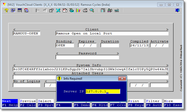Click right arrow of System Info header
The height and width of the screenshot is (112, 187).
click(167, 65)
